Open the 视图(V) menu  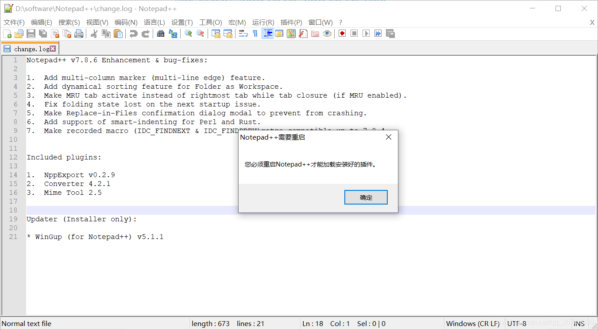point(97,23)
